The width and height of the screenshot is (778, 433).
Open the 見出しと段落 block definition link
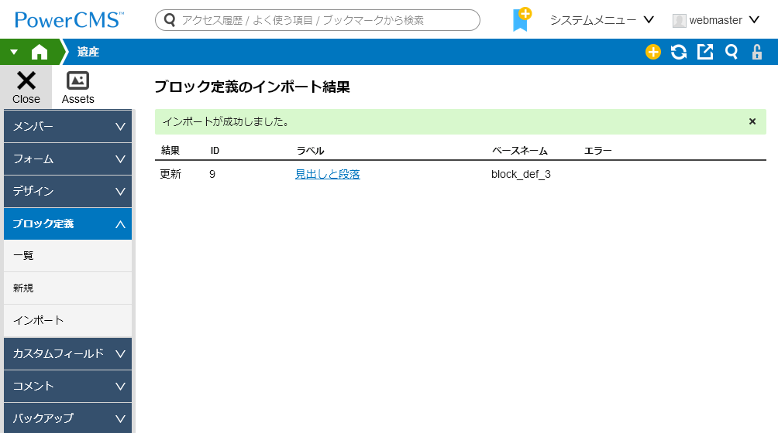328,174
